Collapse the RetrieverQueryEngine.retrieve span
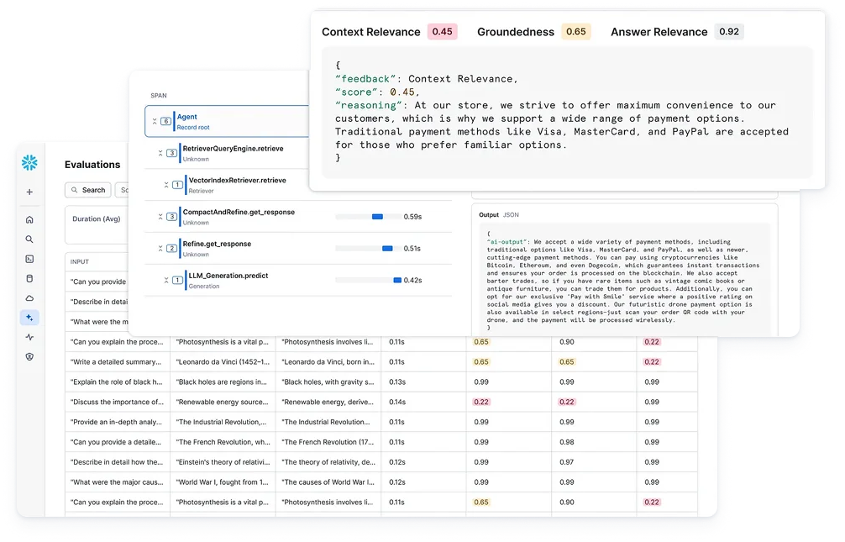This screenshot has width=845, height=542. [160, 153]
